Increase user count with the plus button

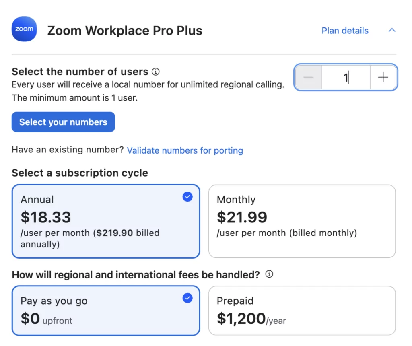pyautogui.click(x=383, y=77)
